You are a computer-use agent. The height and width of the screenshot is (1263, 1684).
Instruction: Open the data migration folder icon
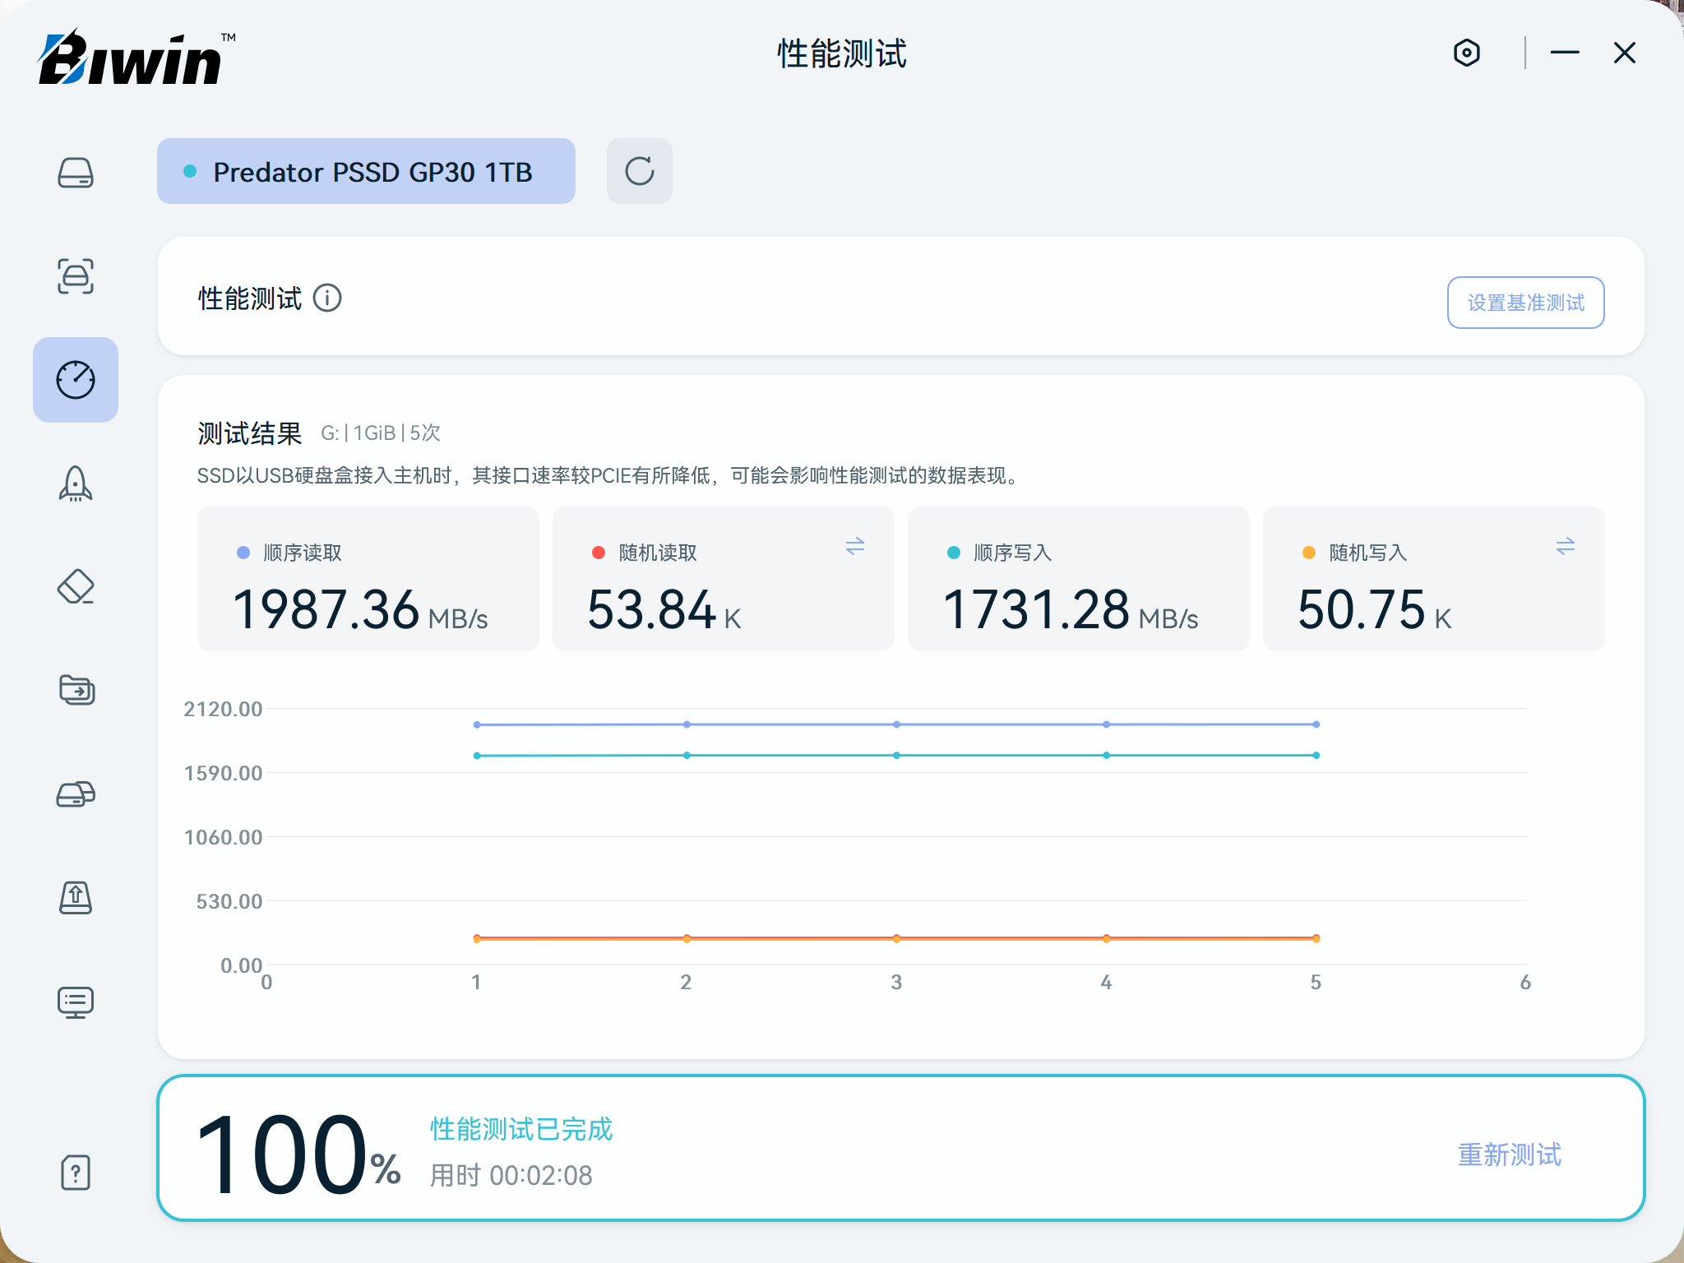pyautogui.click(x=76, y=689)
